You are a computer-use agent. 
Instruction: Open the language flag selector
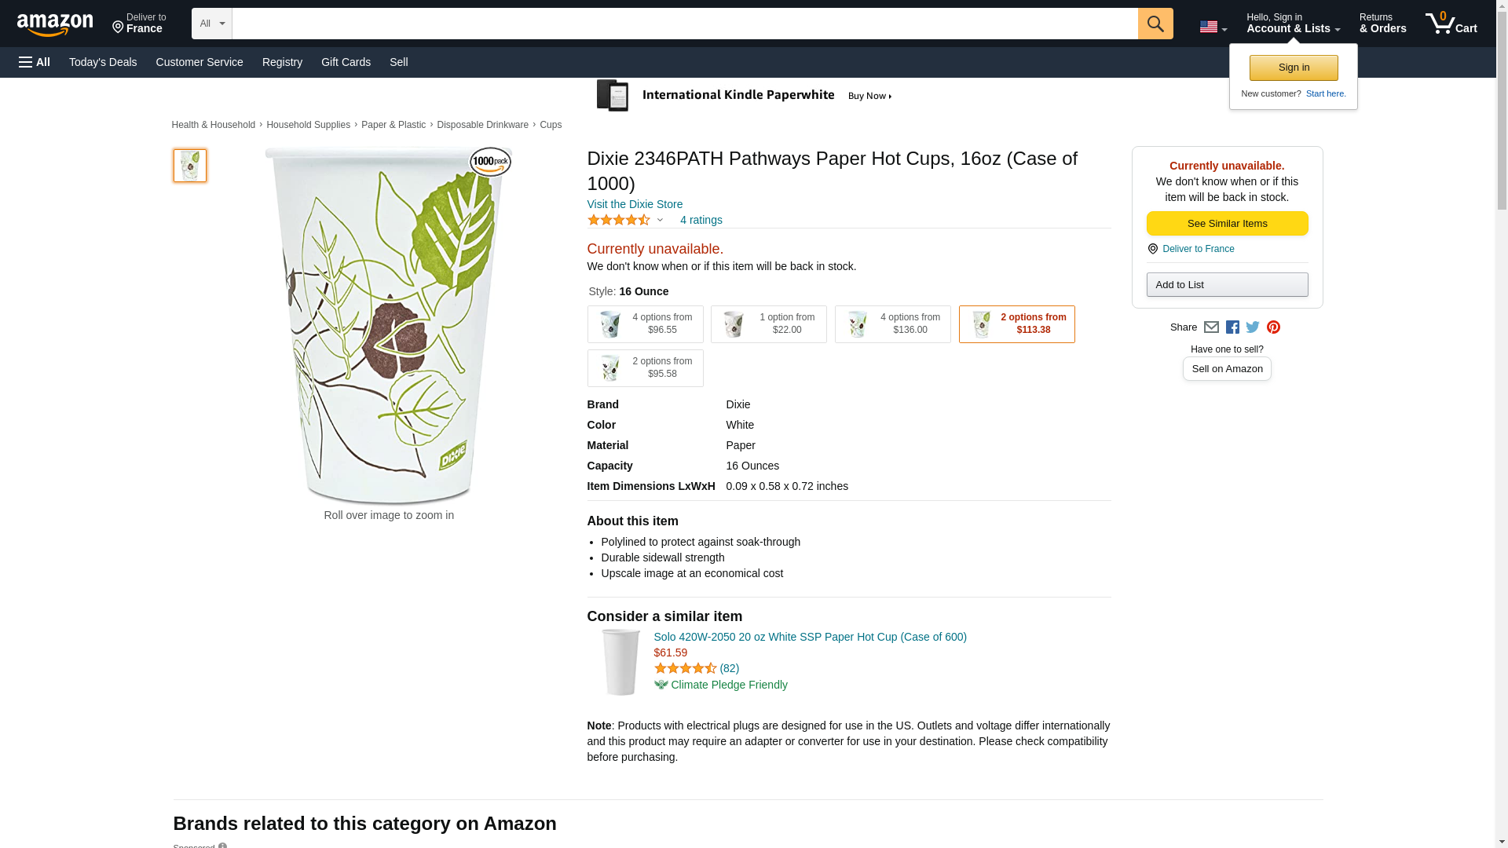coord(1213,27)
